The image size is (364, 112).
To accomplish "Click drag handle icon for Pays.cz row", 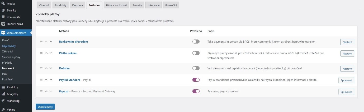I will click(x=41, y=91).
